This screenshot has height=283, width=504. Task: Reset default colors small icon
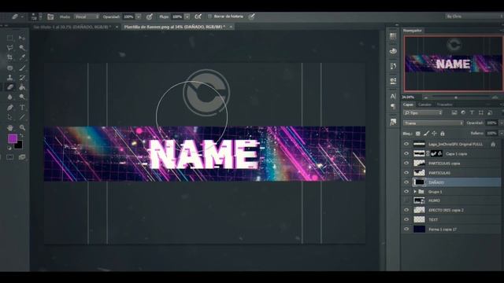tap(9, 148)
